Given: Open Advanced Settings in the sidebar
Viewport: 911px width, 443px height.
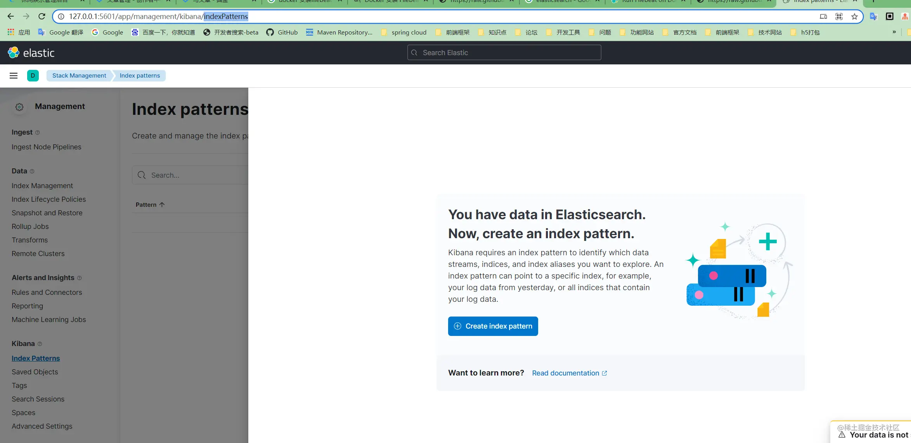Looking at the screenshot, I should [42, 426].
